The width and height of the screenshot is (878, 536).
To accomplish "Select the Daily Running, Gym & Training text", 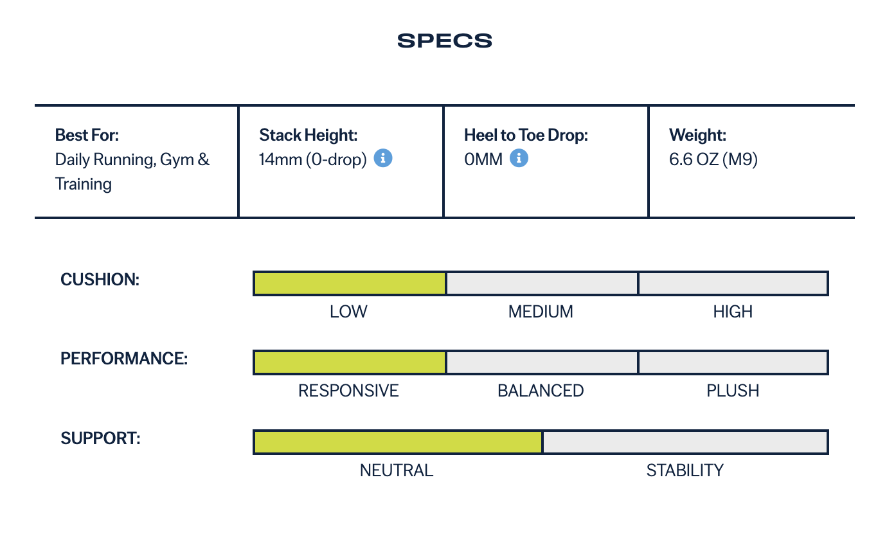I will coord(132,172).
